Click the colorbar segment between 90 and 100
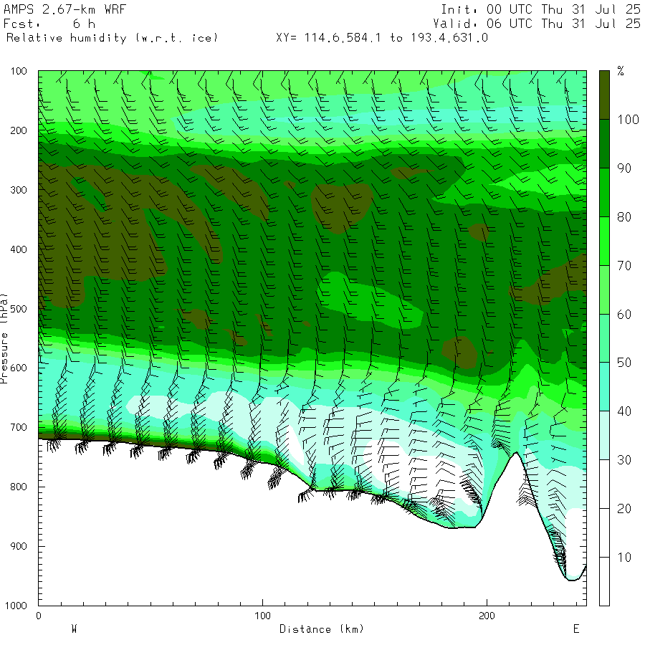The height and width of the screenshot is (645, 645). click(604, 143)
